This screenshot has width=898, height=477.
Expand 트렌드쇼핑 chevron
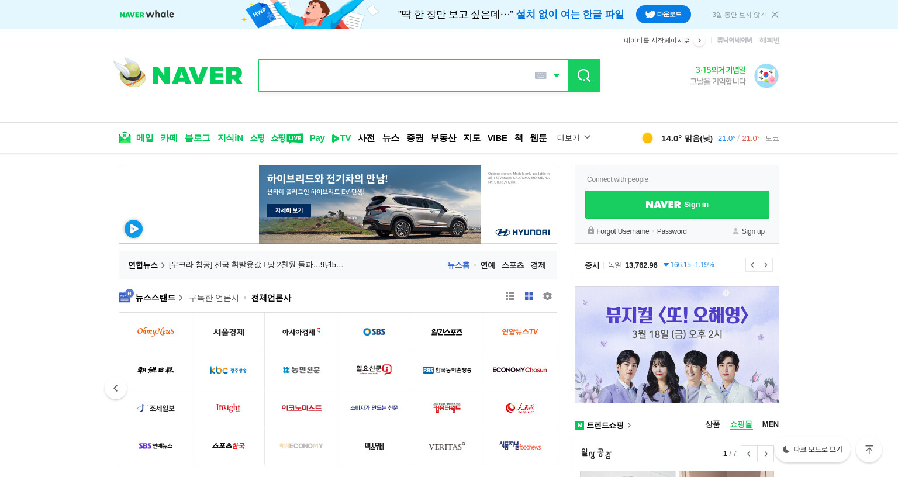click(x=629, y=426)
